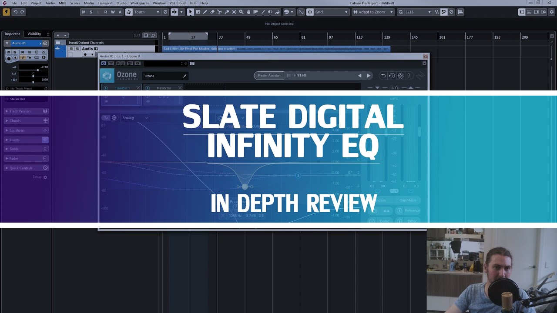Click Ozone undo arrow icon
This screenshot has width=557, height=313.
tap(383, 76)
